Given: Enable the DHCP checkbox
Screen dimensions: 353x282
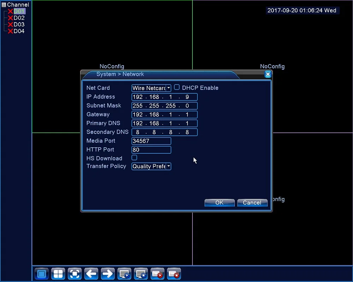Looking at the screenshot, I should 177,87.
